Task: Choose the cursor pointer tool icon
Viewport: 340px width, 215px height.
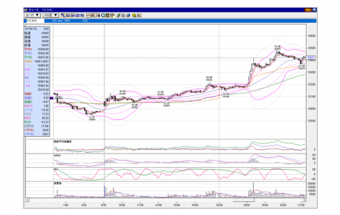Action: pyautogui.click(x=123, y=15)
